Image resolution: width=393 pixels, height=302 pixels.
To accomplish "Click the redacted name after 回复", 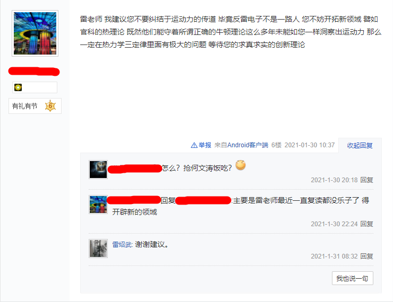I will (203, 200).
